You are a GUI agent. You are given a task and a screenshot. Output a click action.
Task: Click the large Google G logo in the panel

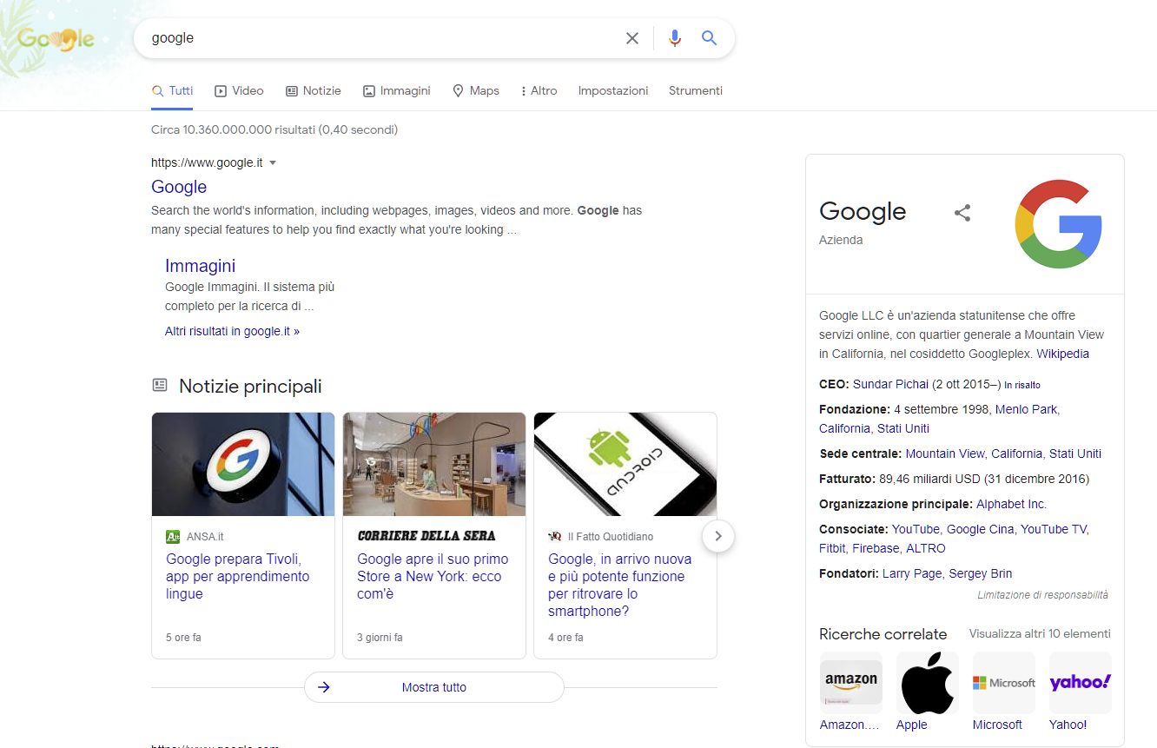click(x=1059, y=223)
